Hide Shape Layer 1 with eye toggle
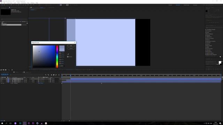 pos(1,79)
